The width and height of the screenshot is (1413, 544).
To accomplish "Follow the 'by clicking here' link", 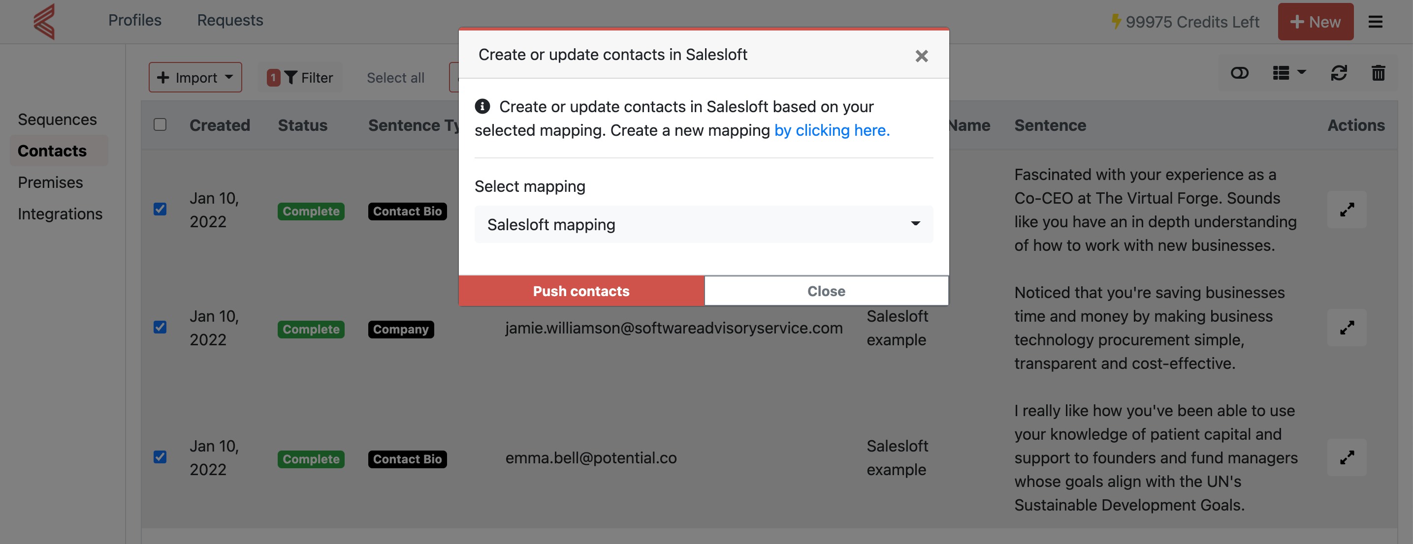I will (x=832, y=130).
